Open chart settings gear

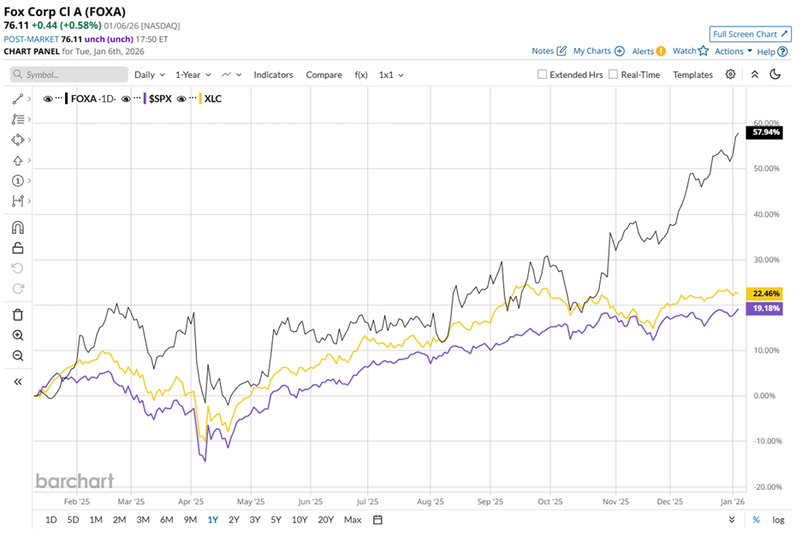coord(730,74)
